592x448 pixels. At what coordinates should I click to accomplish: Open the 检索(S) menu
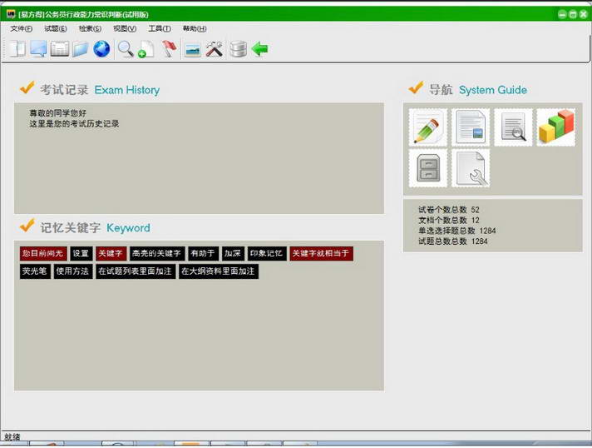90,29
